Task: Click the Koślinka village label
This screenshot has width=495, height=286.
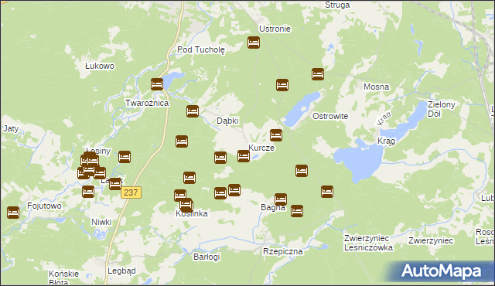Action: tap(192, 213)
